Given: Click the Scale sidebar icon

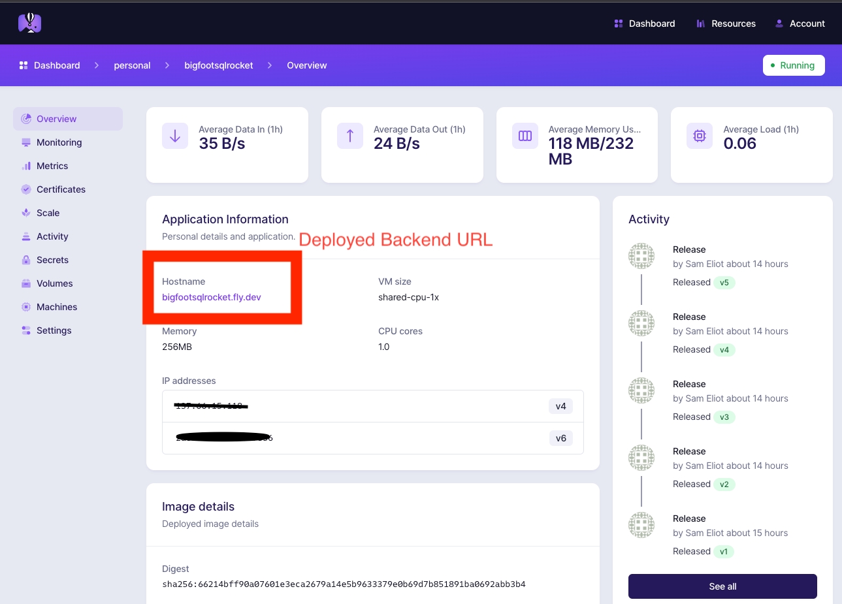Looking at the screenshot, I should coord(26,213).
